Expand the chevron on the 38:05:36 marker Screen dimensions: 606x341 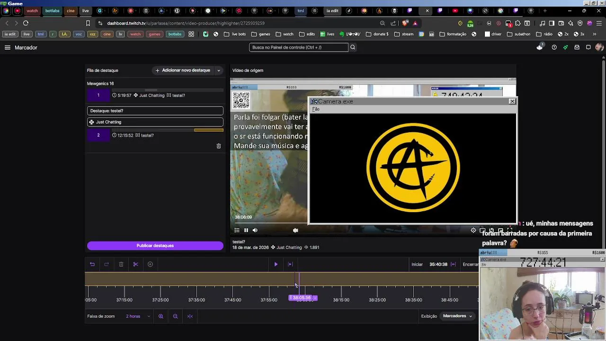tap(314, 298)
